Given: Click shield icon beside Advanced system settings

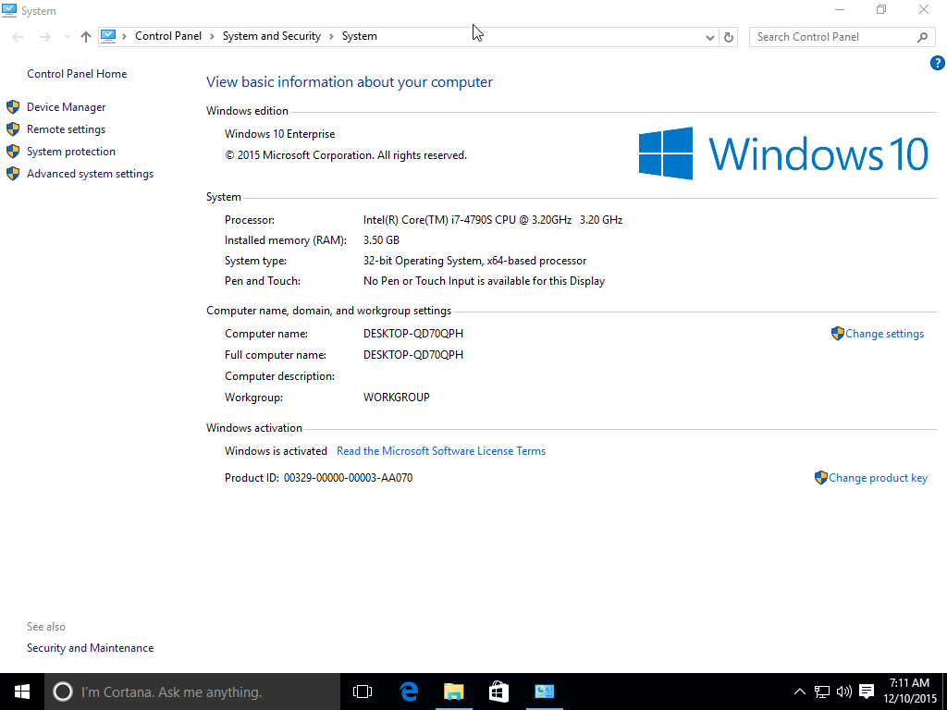Looking at the screenshot, I should click(13, 174).
